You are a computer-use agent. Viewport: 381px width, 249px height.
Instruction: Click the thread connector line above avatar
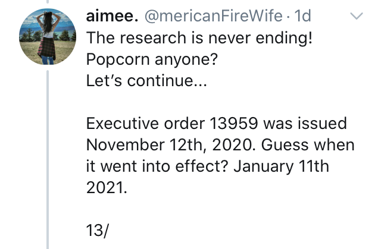(48, 1)
